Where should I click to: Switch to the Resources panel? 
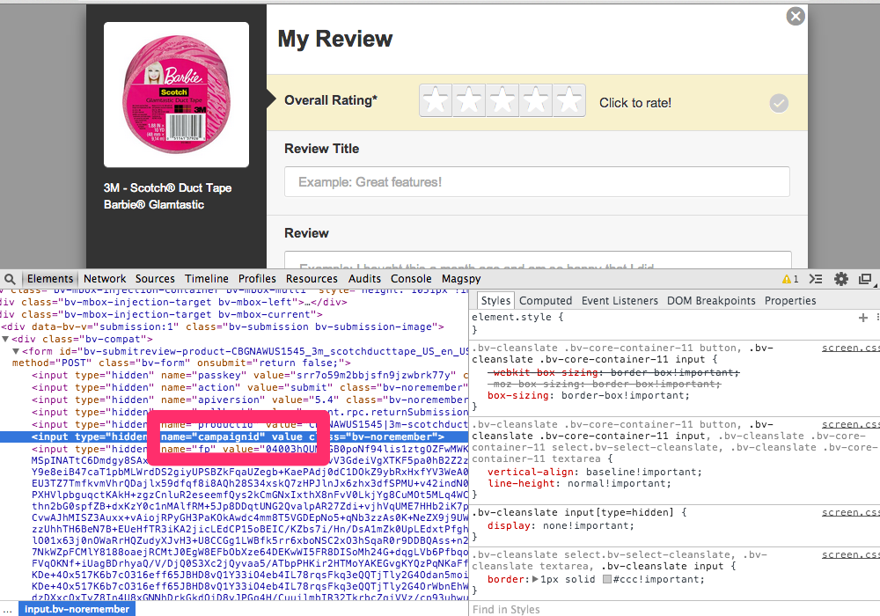(312, 279)
